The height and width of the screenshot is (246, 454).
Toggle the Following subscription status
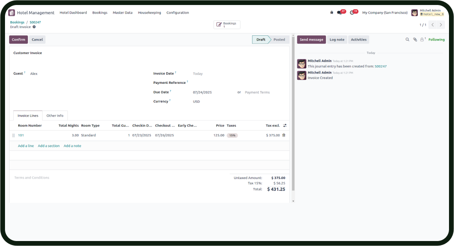point(436,40)
